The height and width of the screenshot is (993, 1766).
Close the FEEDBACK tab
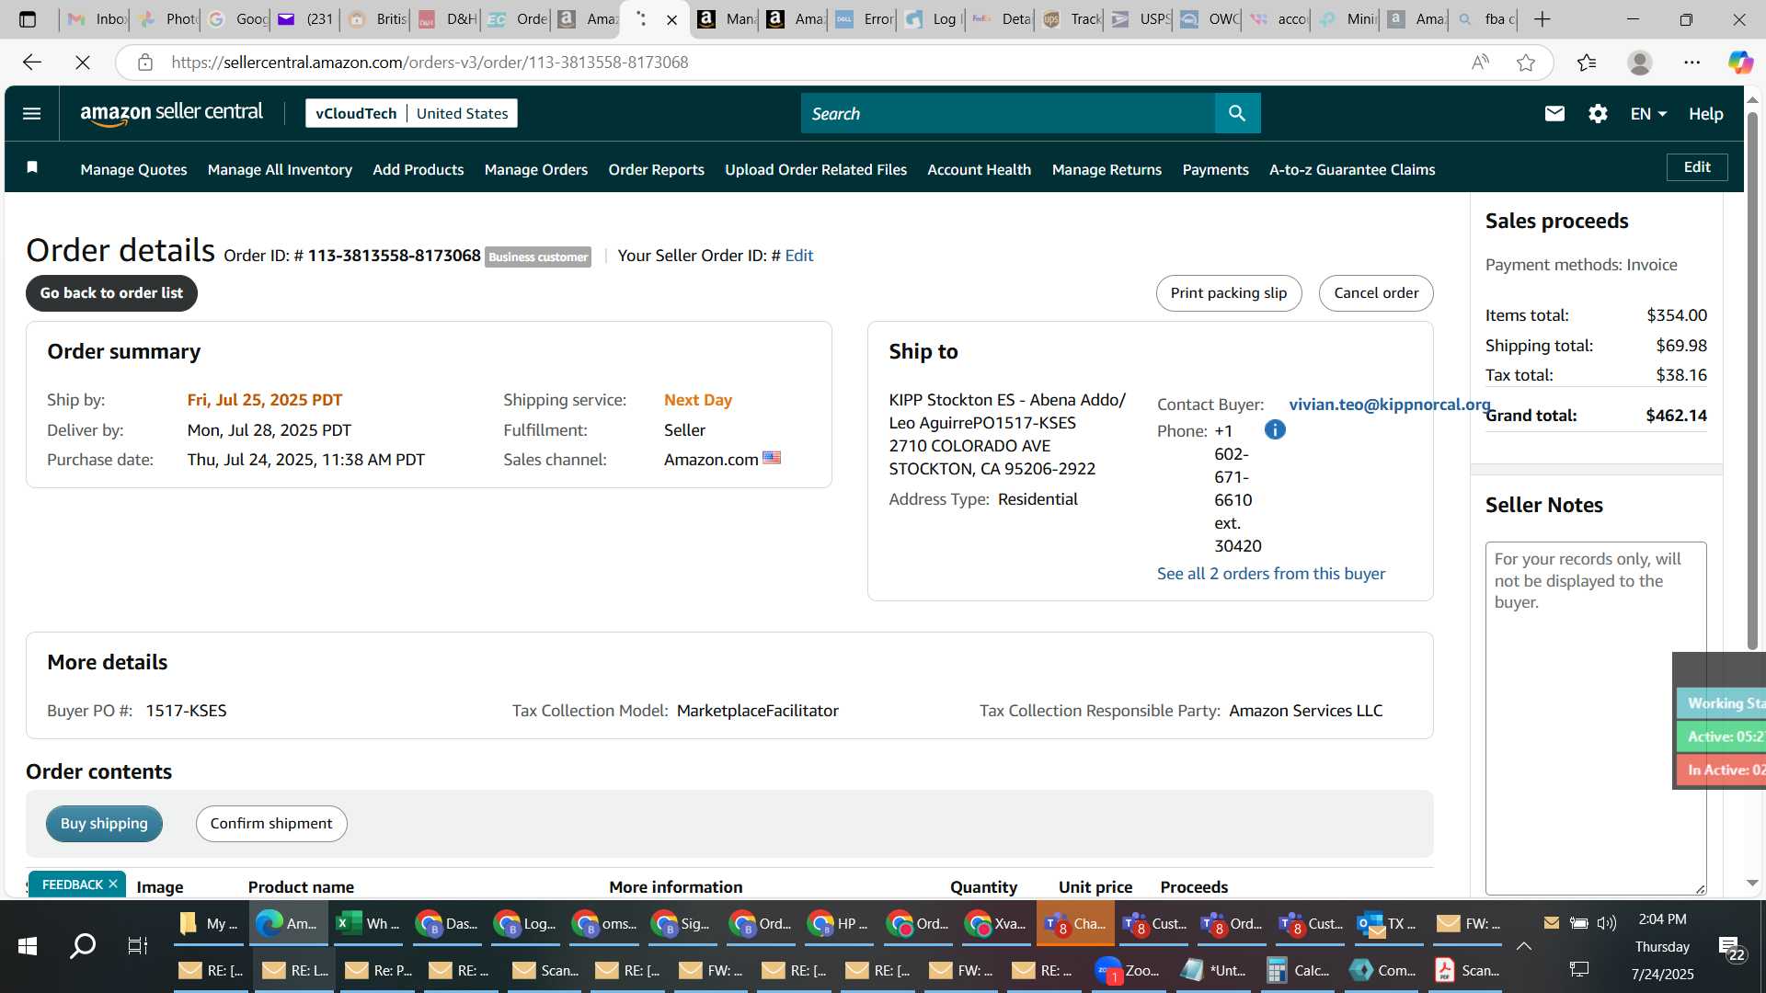click(x=113, y=884)
